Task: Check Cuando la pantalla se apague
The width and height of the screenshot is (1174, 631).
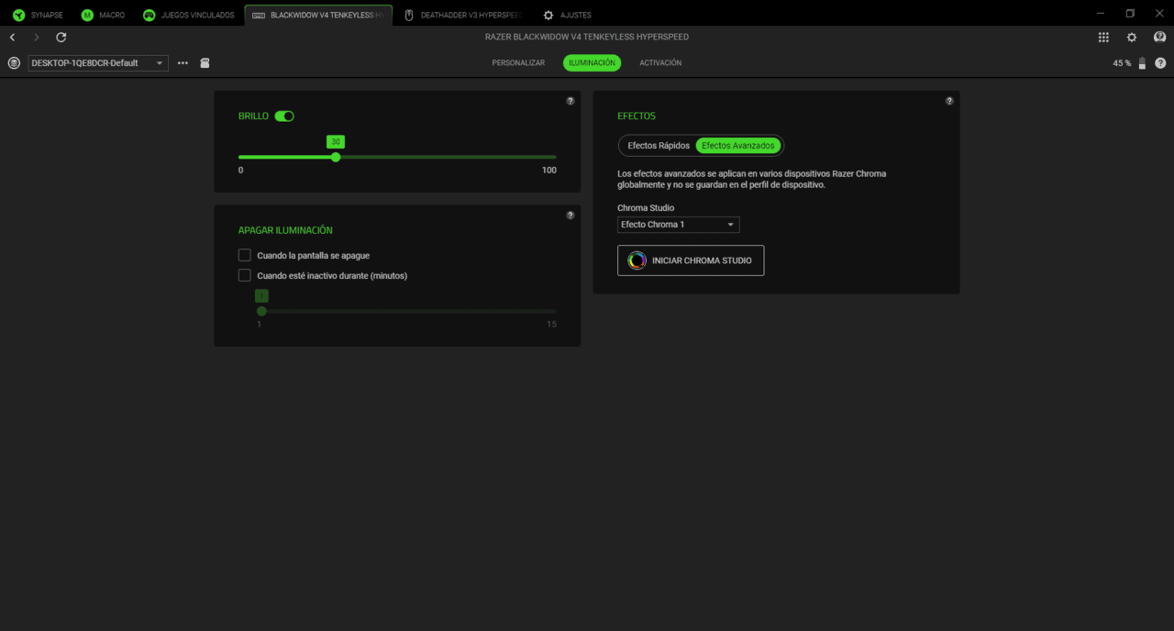Action: [245, 255]
